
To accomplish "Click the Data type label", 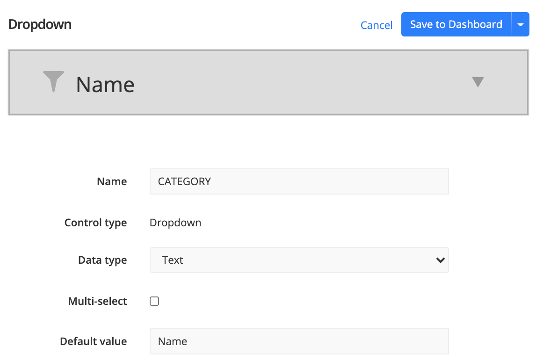I will click(102, 260).
